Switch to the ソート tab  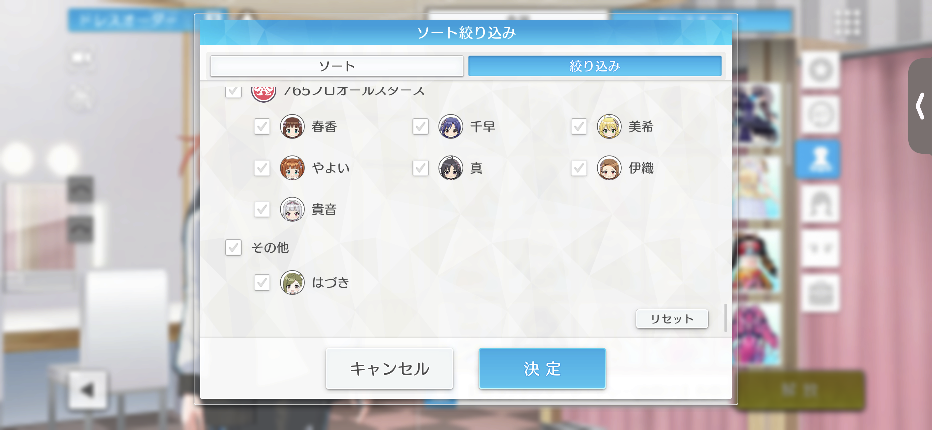click(x=337, y=66)
